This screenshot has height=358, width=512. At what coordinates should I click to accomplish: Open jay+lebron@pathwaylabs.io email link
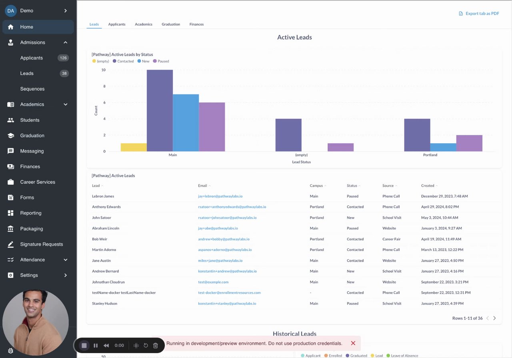coord(220,196)
